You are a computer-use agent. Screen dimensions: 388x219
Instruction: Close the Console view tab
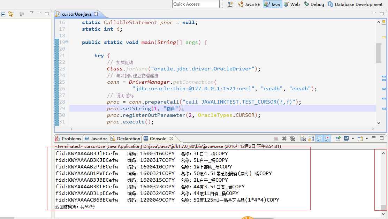pos(171,138)
